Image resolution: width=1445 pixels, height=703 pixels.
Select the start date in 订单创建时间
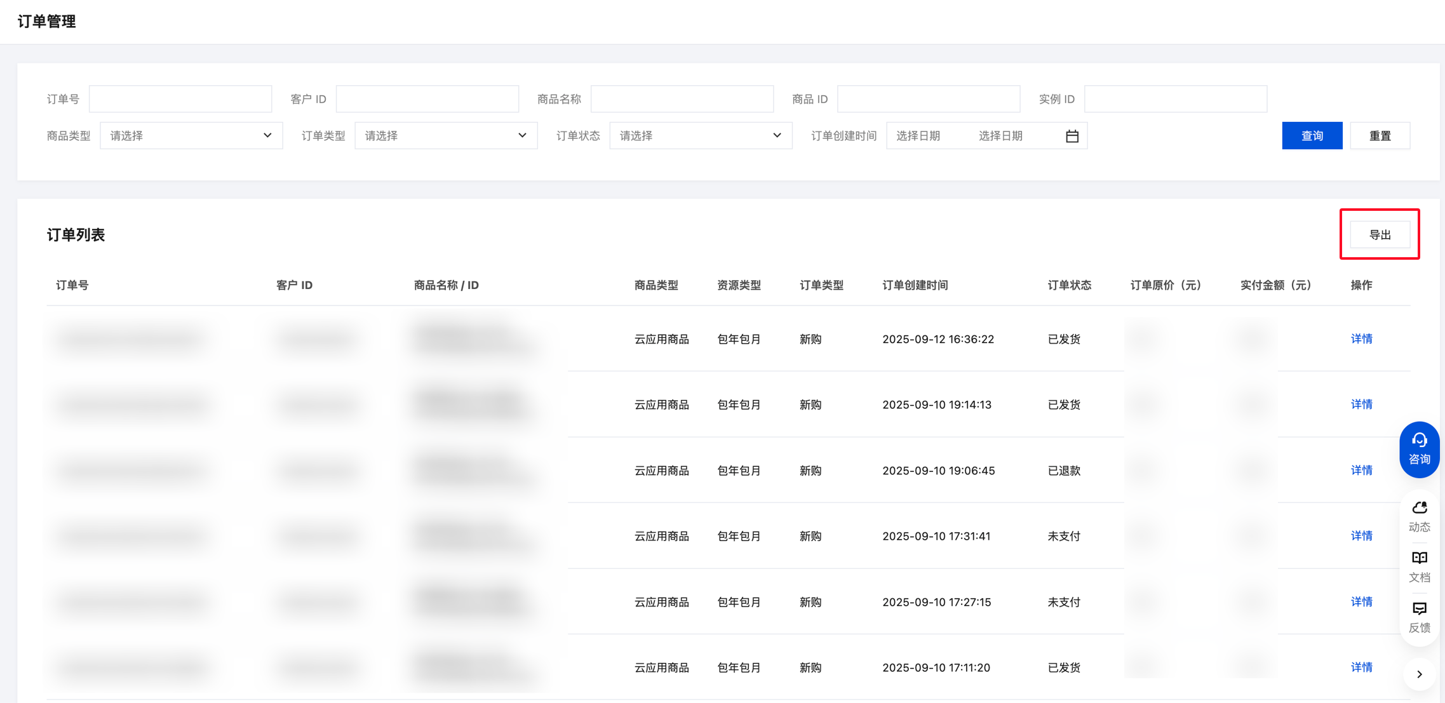[918, 136]
